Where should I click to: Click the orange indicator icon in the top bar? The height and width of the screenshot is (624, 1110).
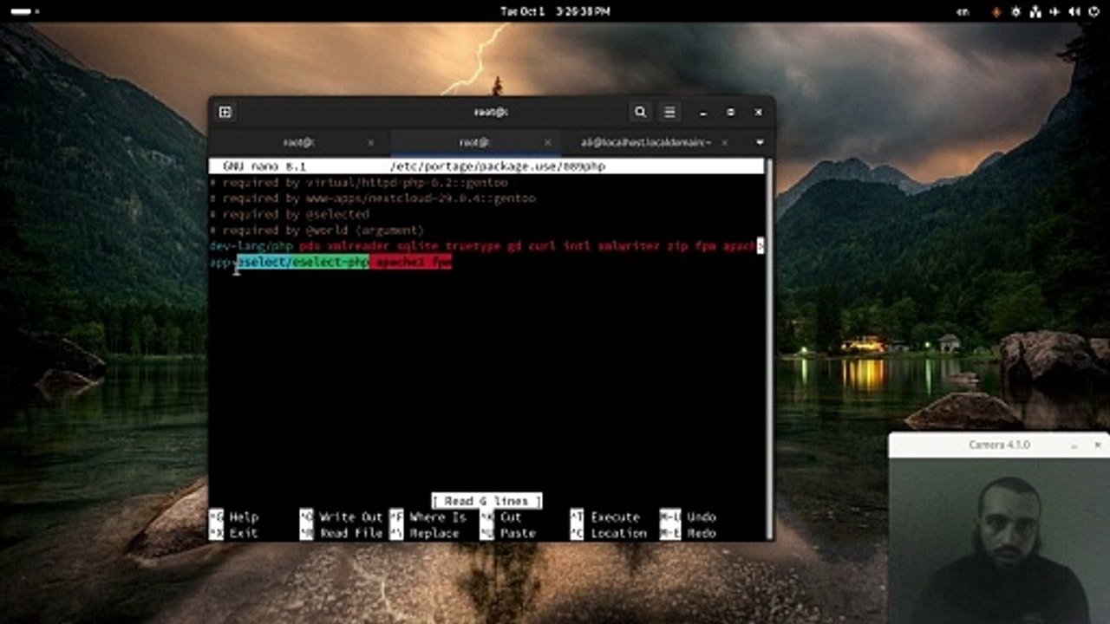996,11
